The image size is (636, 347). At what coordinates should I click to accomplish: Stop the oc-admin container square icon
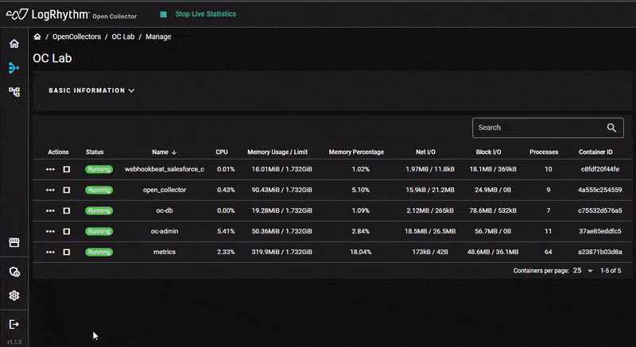click(67, 231)
